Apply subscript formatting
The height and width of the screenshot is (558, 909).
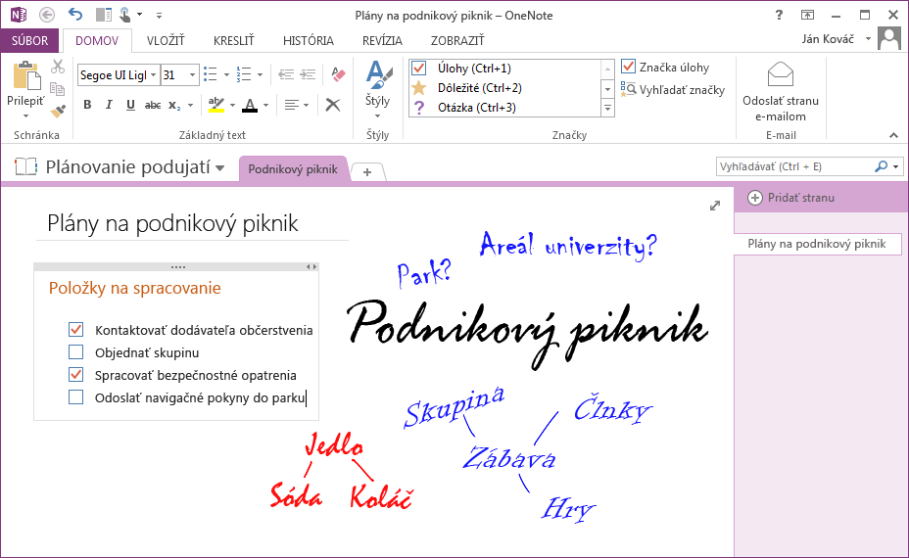[174, 105]
